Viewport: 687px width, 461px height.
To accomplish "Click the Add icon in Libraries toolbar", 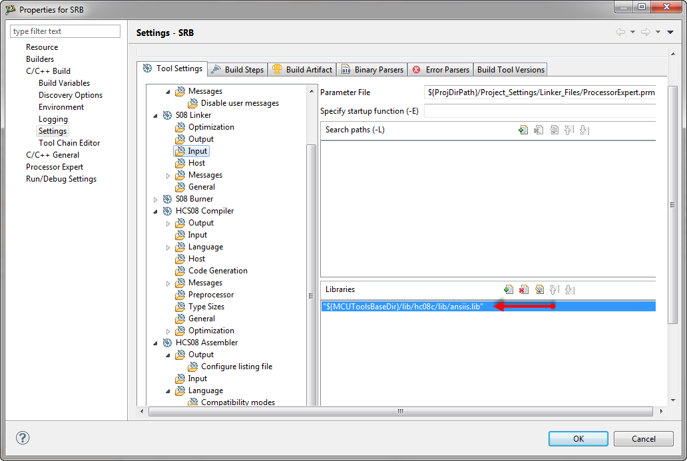I will pyautogui.click(x=509, y=289).
